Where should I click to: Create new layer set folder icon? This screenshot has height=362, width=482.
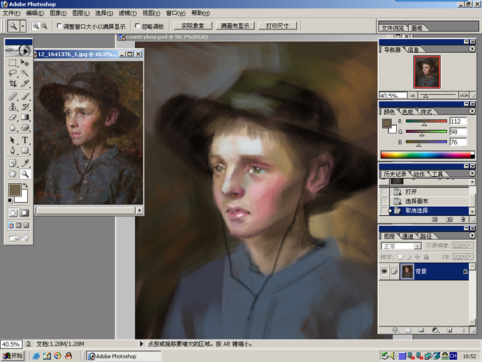(x=421, y=330)
